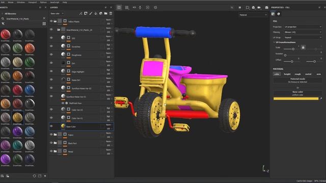Open the yellow base color swatch

(296, 99)
